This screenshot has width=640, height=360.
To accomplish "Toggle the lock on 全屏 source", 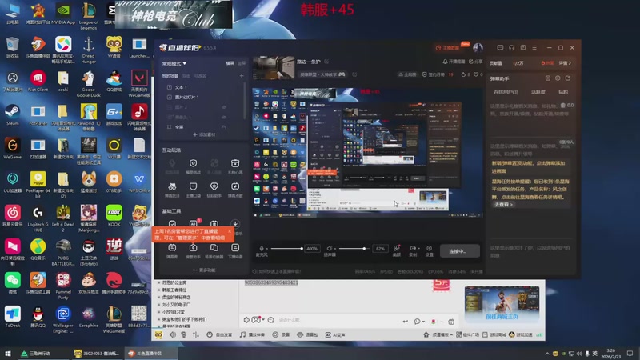I will (224, 127).
